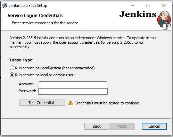Click the 'Account:' label
The height and width of the screenshot is (137, 173).
click(x=26, y=84)
